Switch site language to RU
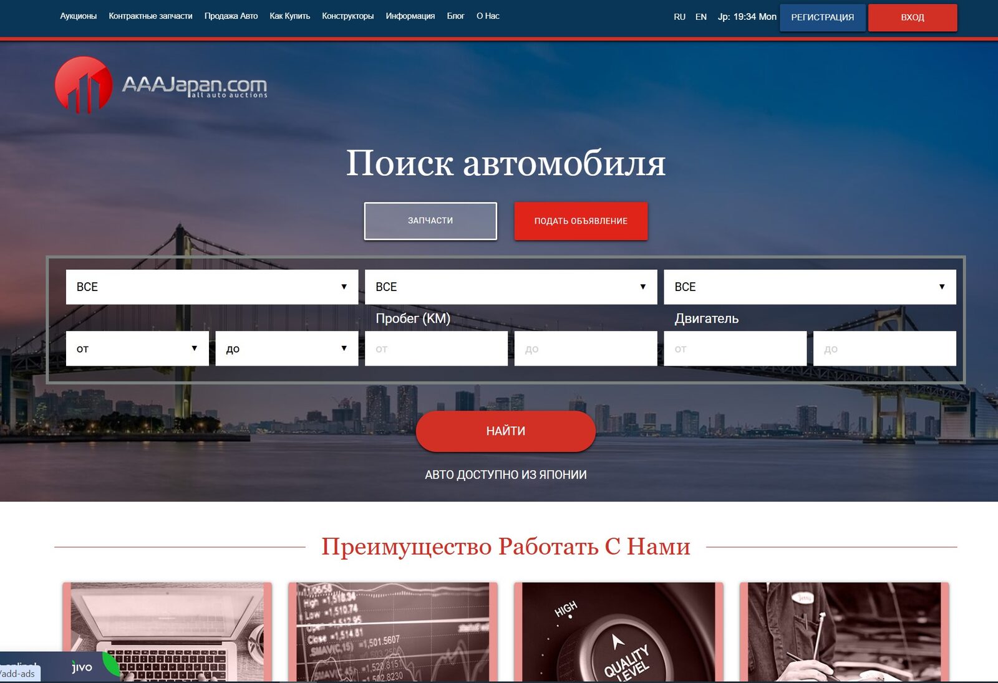The width and height of the screenshot is (998, 683). (679, 17)
